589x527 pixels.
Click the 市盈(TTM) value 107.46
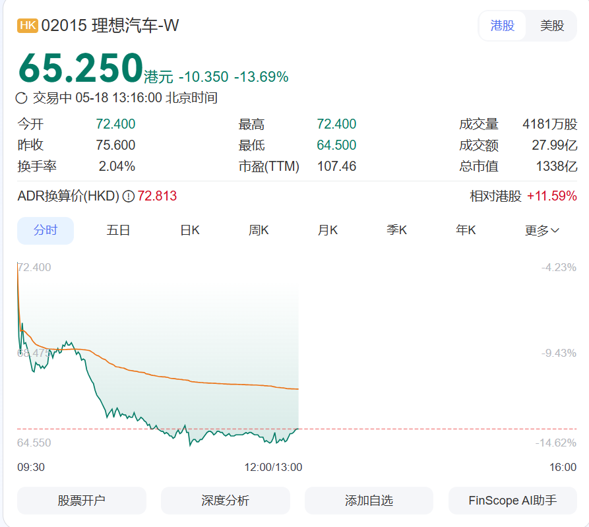[x=336, y=166]
